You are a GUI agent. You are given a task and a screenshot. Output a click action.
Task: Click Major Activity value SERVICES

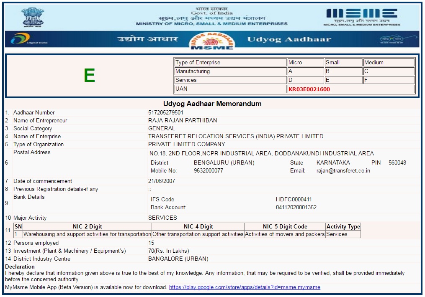(162, 218)
